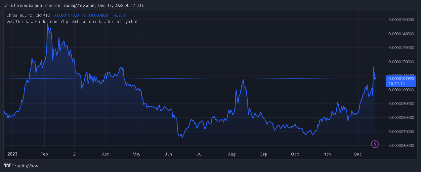Click the CRYPTO exchange label in legend

coord(43,15)
